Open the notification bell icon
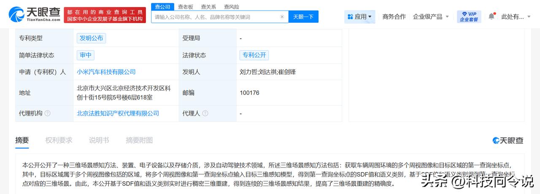This screenshot has width=540, height=194. (x=491, y=16)
